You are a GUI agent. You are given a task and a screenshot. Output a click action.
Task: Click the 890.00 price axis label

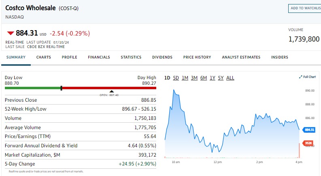(310, 90)
